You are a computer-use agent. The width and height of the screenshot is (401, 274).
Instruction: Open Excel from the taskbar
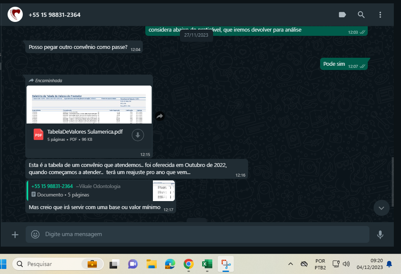[207, 264]
